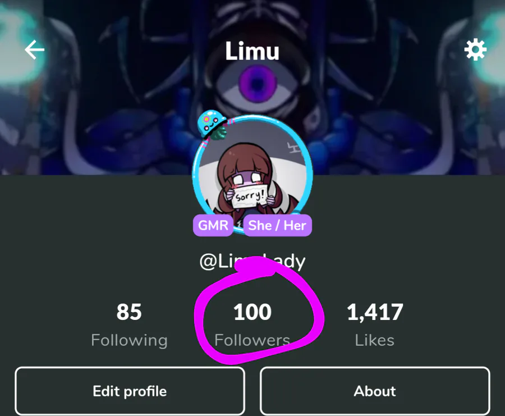
Task: Click the About button
Action: [x=375, y=391]
